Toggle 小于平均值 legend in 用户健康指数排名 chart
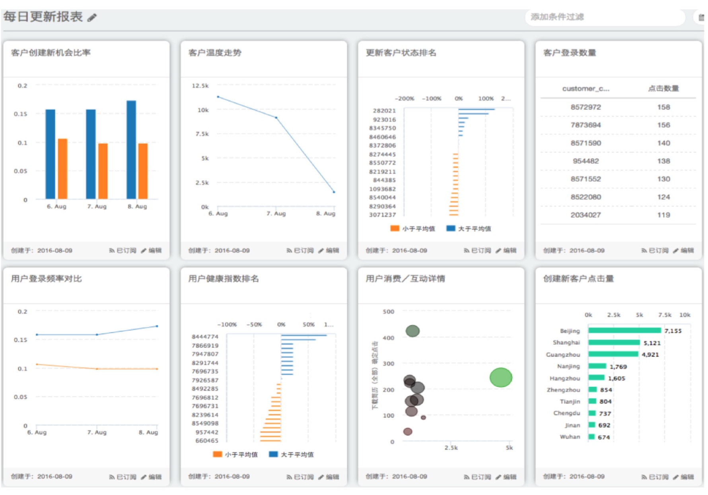708x495 pixels. (x=235, y=454)
